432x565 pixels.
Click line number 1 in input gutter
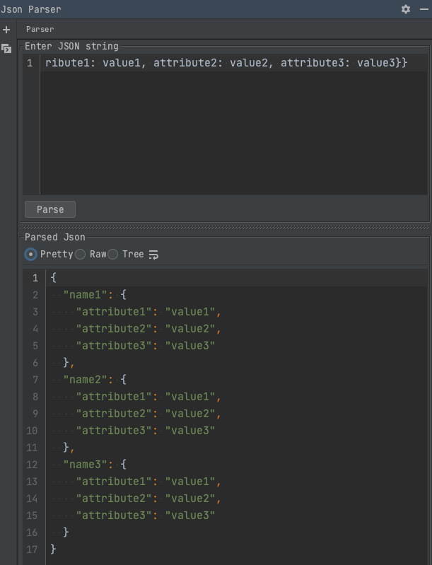pos(30,64)
